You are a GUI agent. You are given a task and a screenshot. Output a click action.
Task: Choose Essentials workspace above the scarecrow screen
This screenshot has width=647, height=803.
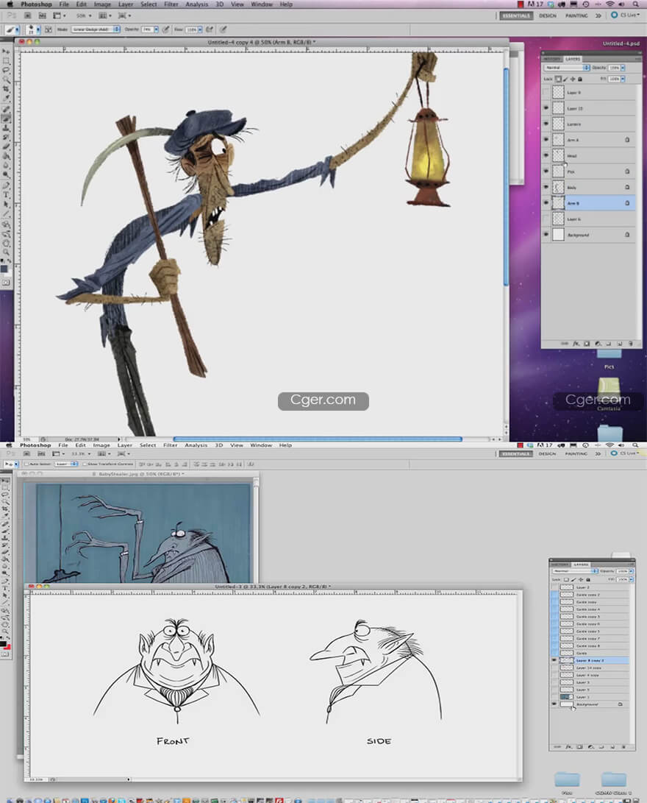click(x=515, y=16)
